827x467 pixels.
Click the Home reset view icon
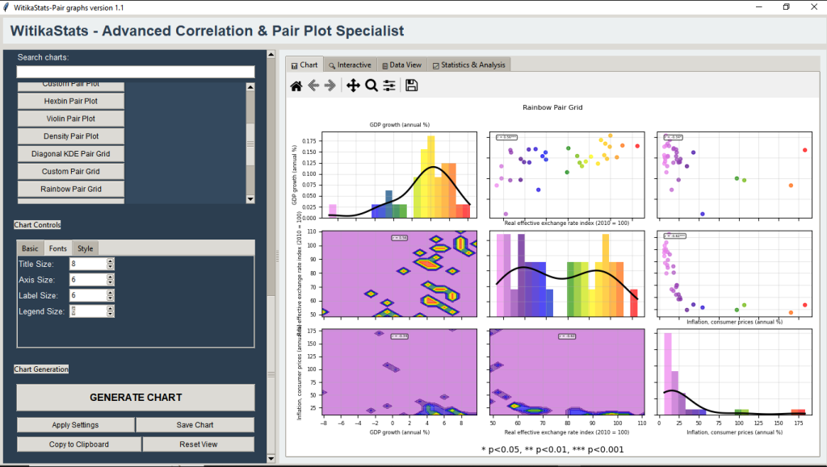[x=296, y=85]
